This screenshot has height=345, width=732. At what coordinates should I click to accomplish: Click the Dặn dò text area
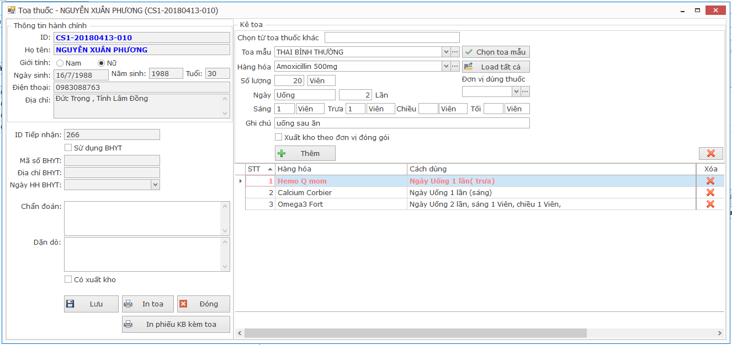143,255
